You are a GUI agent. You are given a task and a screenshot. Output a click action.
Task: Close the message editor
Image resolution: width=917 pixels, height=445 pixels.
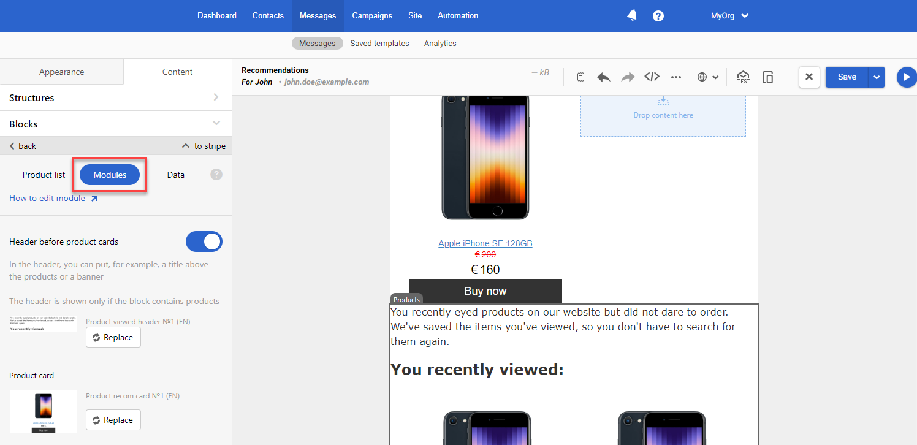click(809, 77)
